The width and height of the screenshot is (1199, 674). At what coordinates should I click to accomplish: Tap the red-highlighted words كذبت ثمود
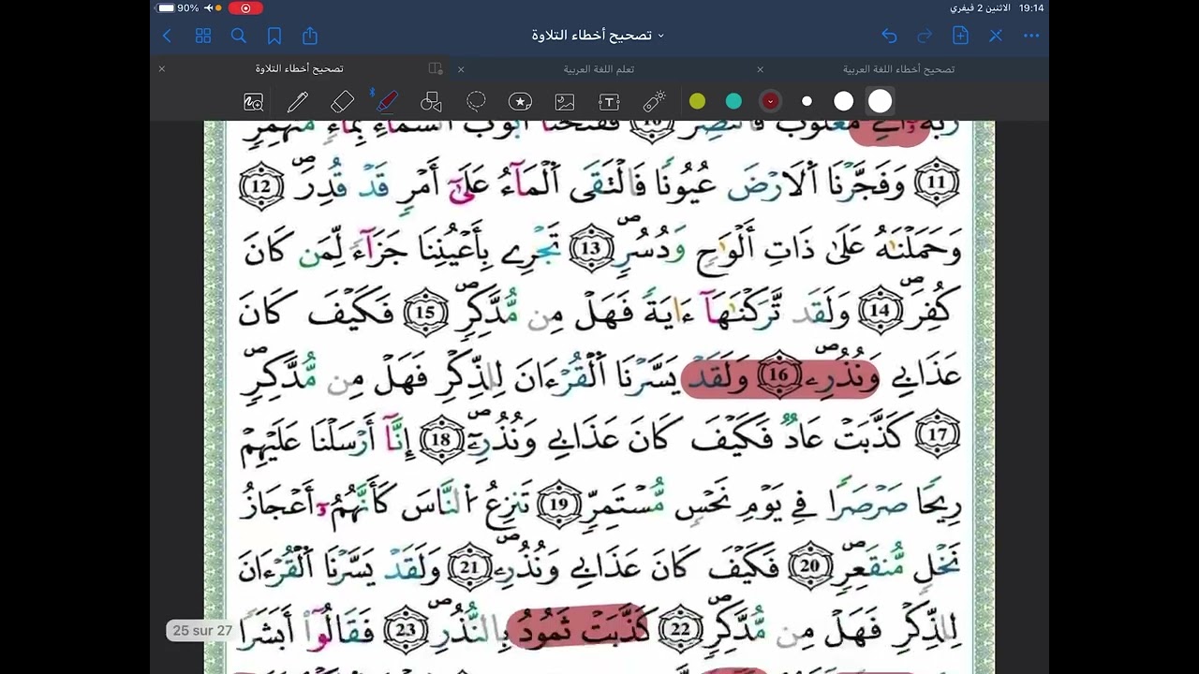578,628
